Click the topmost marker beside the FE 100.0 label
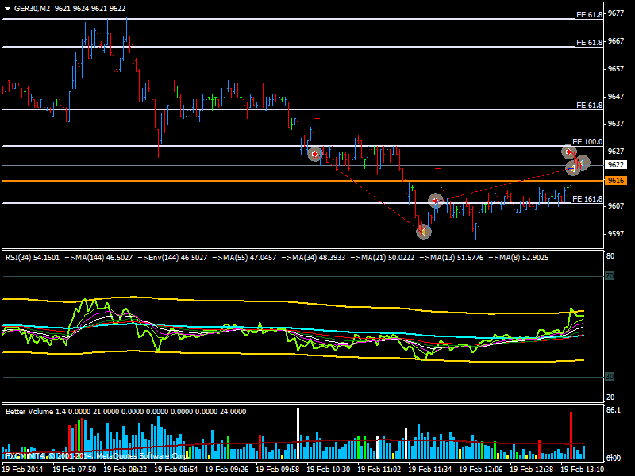This screenshot has height=476, width=635. click(x=568, y=151)
